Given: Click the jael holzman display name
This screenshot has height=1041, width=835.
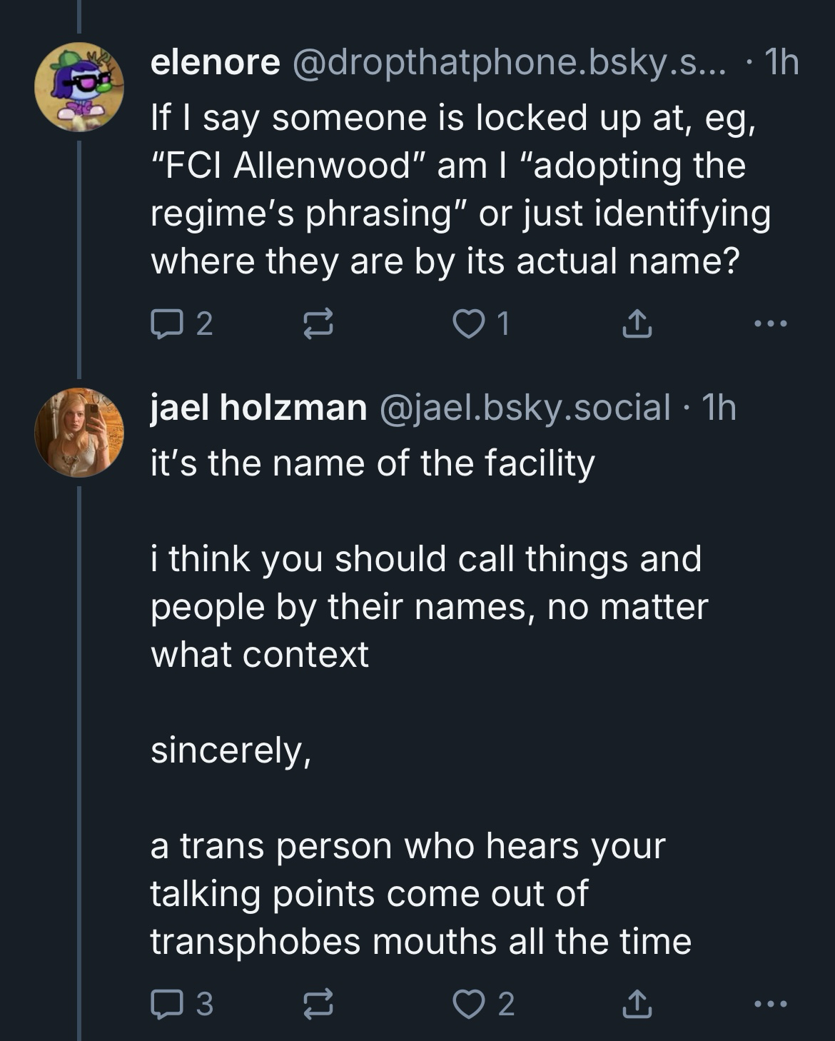Looking at the screenshot, I should pos(258,408).
